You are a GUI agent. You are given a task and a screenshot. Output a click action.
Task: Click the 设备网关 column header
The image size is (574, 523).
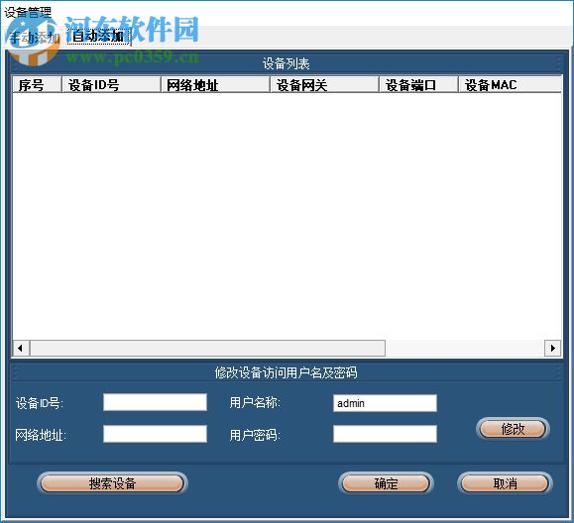[x=325, y=85]
